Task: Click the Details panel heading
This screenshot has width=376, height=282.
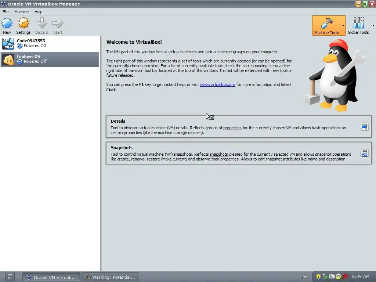Action: pos(118,121)
